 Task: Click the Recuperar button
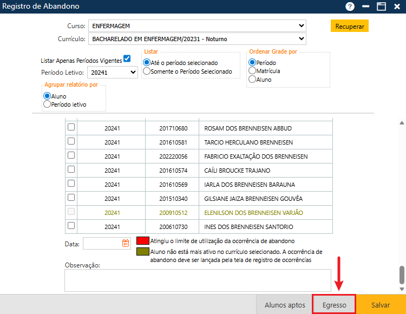(349, 26)
